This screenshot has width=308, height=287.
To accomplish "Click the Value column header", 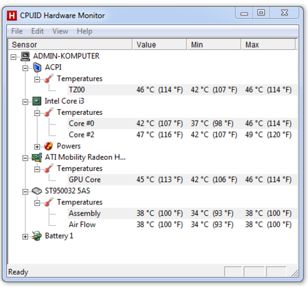I will (x=160, y=44).
